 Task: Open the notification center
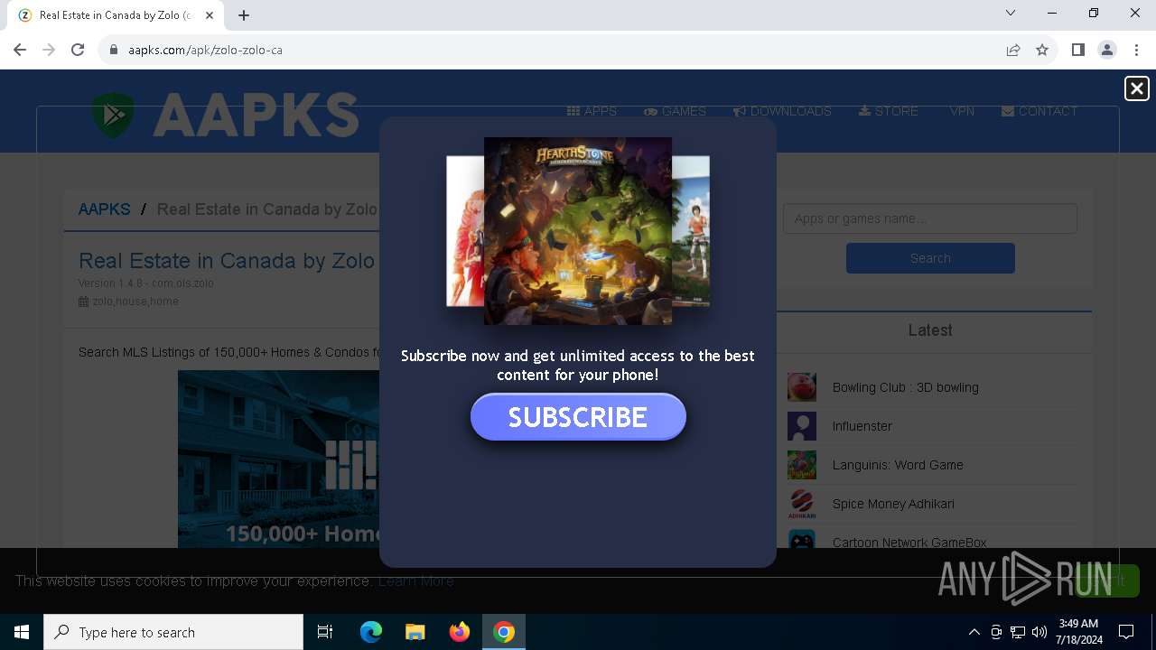pyautogui.click(x=1126, y=632)
